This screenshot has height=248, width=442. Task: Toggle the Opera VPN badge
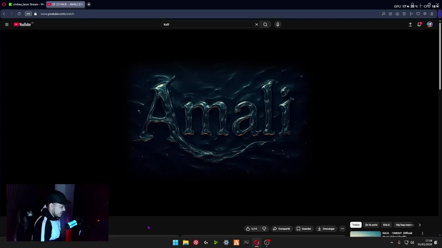pyautogui.click(x=28, y=14)
